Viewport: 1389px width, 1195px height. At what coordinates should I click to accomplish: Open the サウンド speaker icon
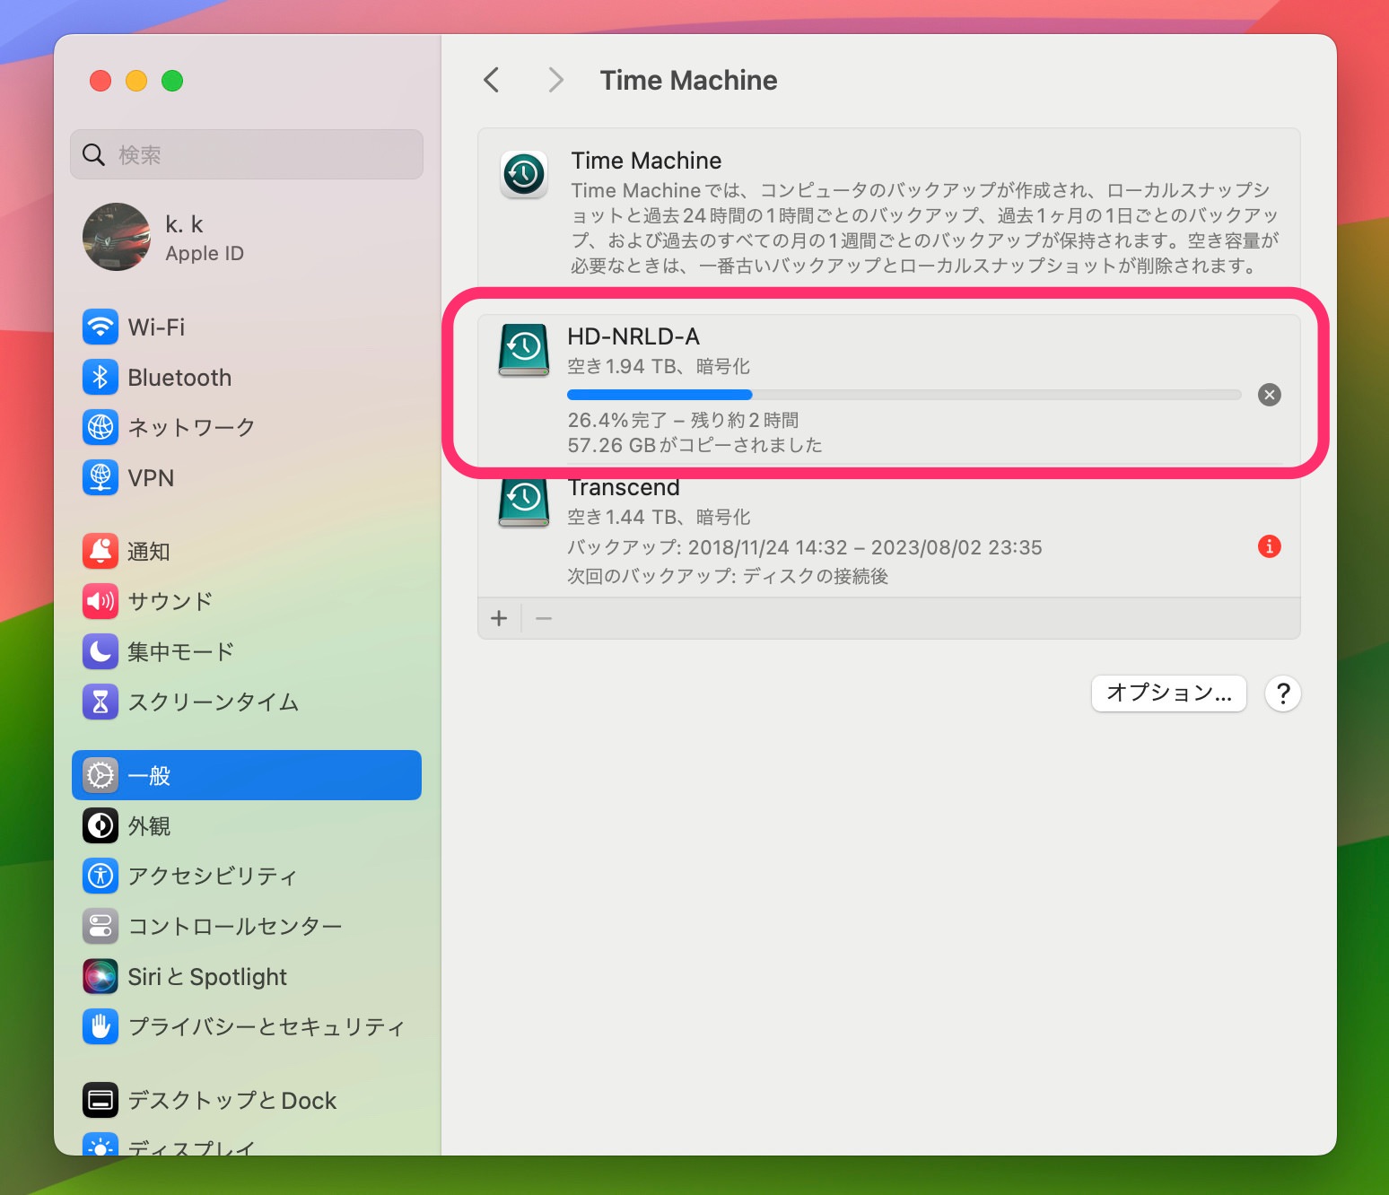(100, 601)
